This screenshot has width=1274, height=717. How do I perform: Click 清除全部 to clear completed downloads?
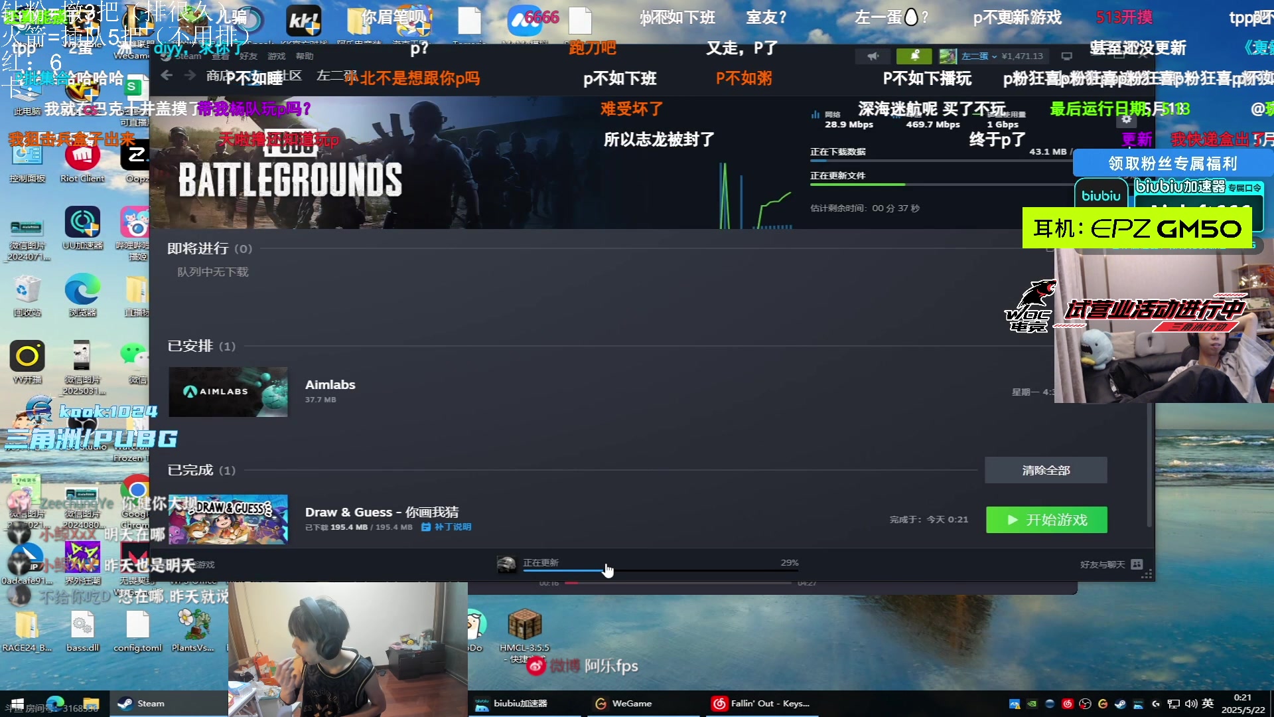click(1046, 470)
